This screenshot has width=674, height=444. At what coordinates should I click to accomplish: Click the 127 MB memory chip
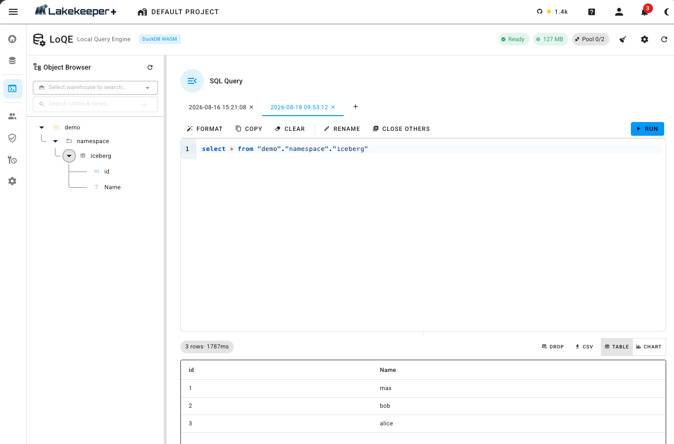(550, 39)
